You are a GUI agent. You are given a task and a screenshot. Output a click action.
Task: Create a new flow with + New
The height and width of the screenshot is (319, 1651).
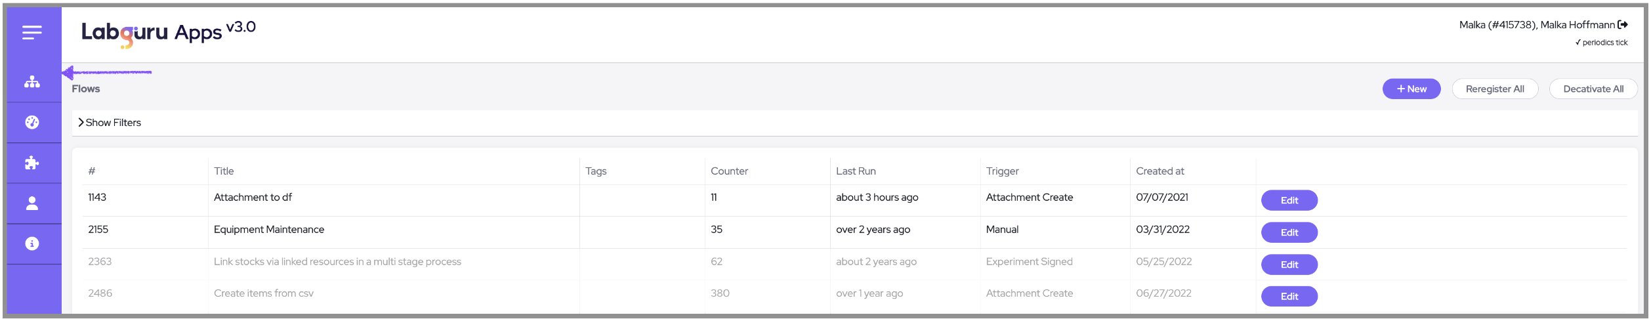coord(1411,89)
